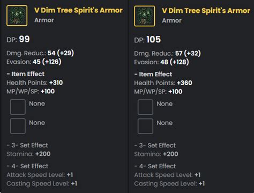Collapse the left Item Effect section

26,74
